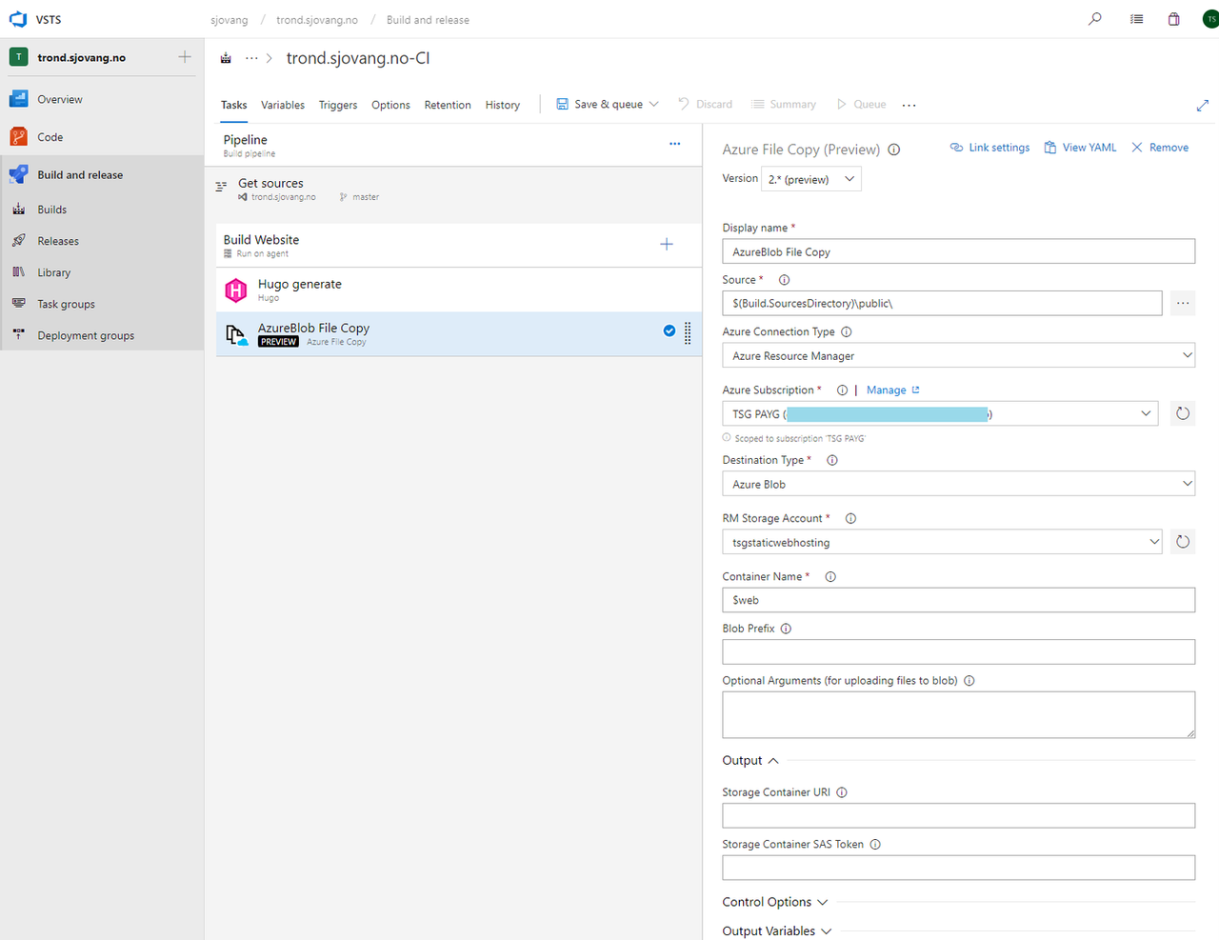The width and height of the screenshot is (1219, 940).
Task: Open the toolbar more actions ellipsis
Action: (909, 105)
